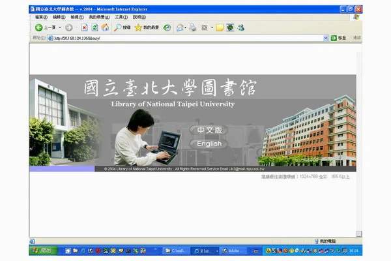Click the taskbar clock 16:14
Image resolution: width=391 pixels, height=261 pixels.
click(354, 251)
